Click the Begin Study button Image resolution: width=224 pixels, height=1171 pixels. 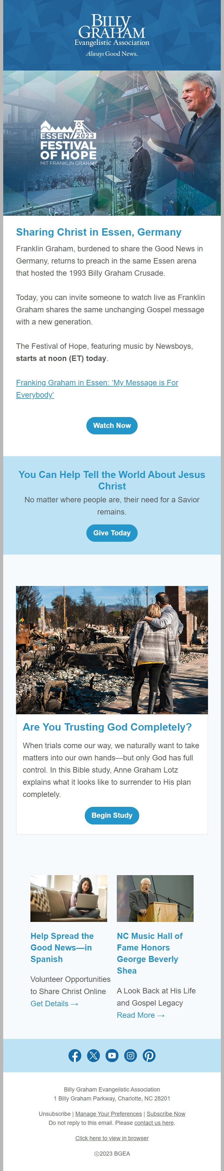[x=112, y=815]
